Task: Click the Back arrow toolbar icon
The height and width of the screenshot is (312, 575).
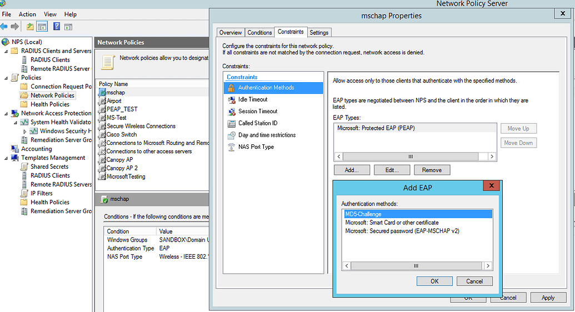Action: (4, 27)
